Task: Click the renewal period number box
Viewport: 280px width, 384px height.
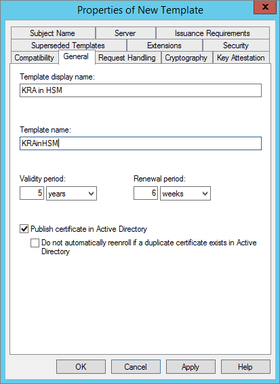Action: tap(146, 193)
